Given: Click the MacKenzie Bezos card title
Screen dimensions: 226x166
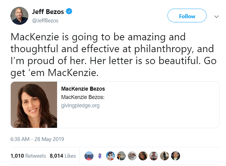Looking at the screenshot, I should (x=83, y=89).
